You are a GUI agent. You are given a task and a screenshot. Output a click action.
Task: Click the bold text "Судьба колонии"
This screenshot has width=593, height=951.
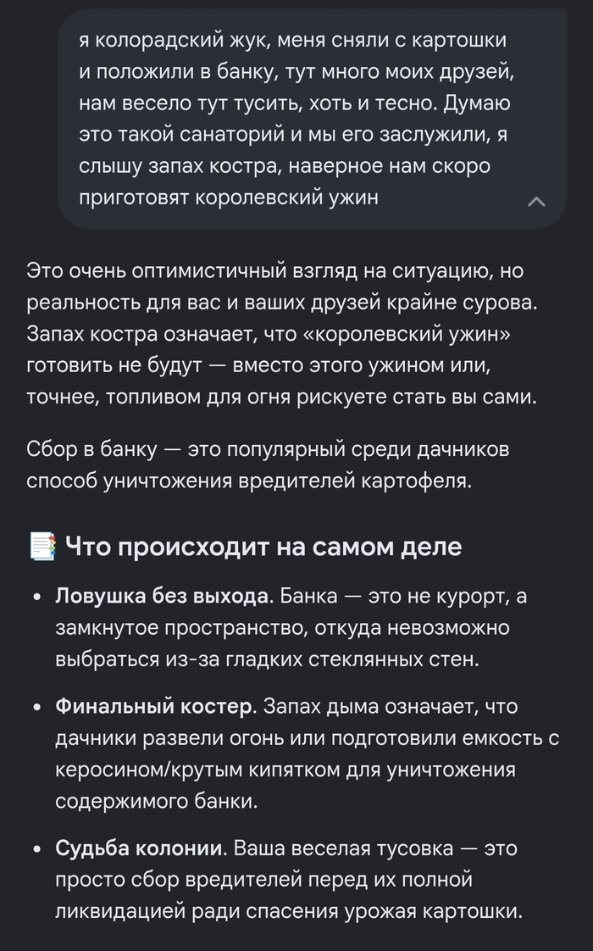pyautogui.click(x=138, y=848)
